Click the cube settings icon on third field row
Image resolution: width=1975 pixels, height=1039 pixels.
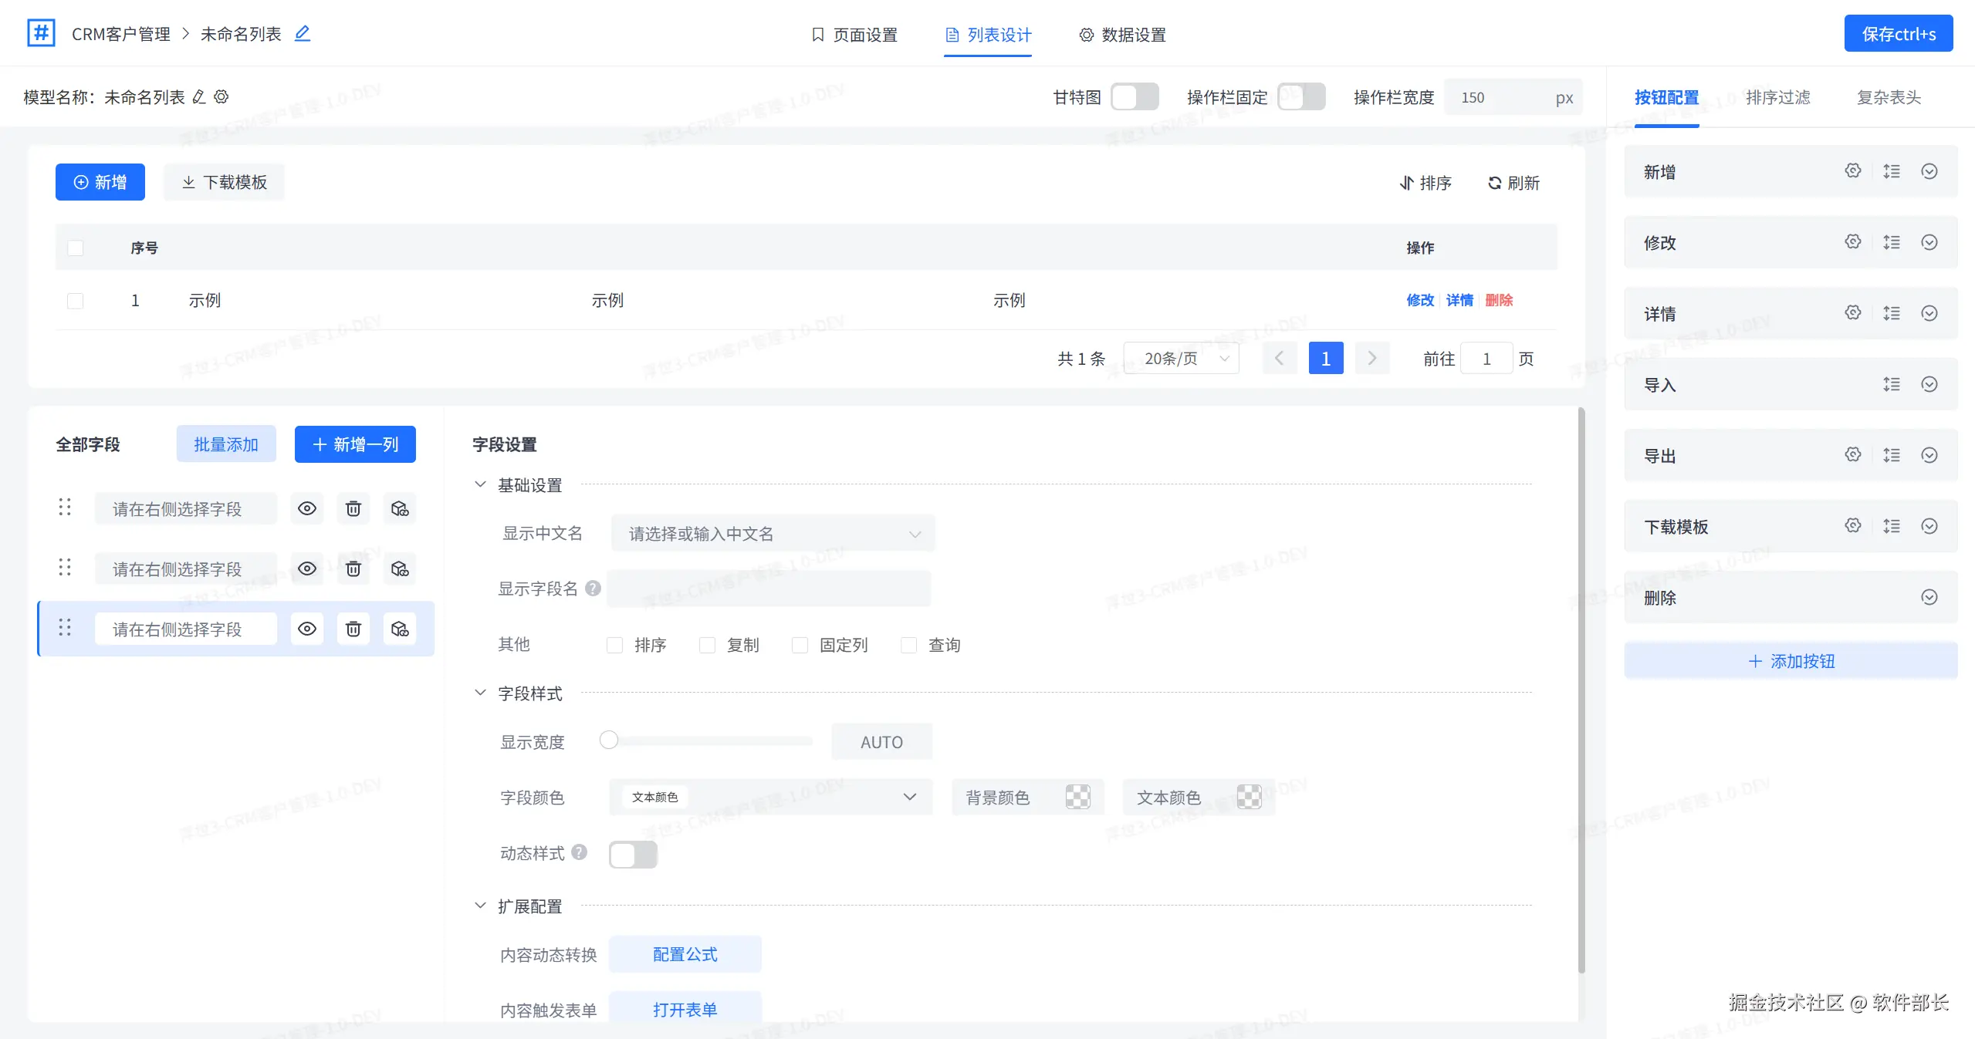[400, 629]
